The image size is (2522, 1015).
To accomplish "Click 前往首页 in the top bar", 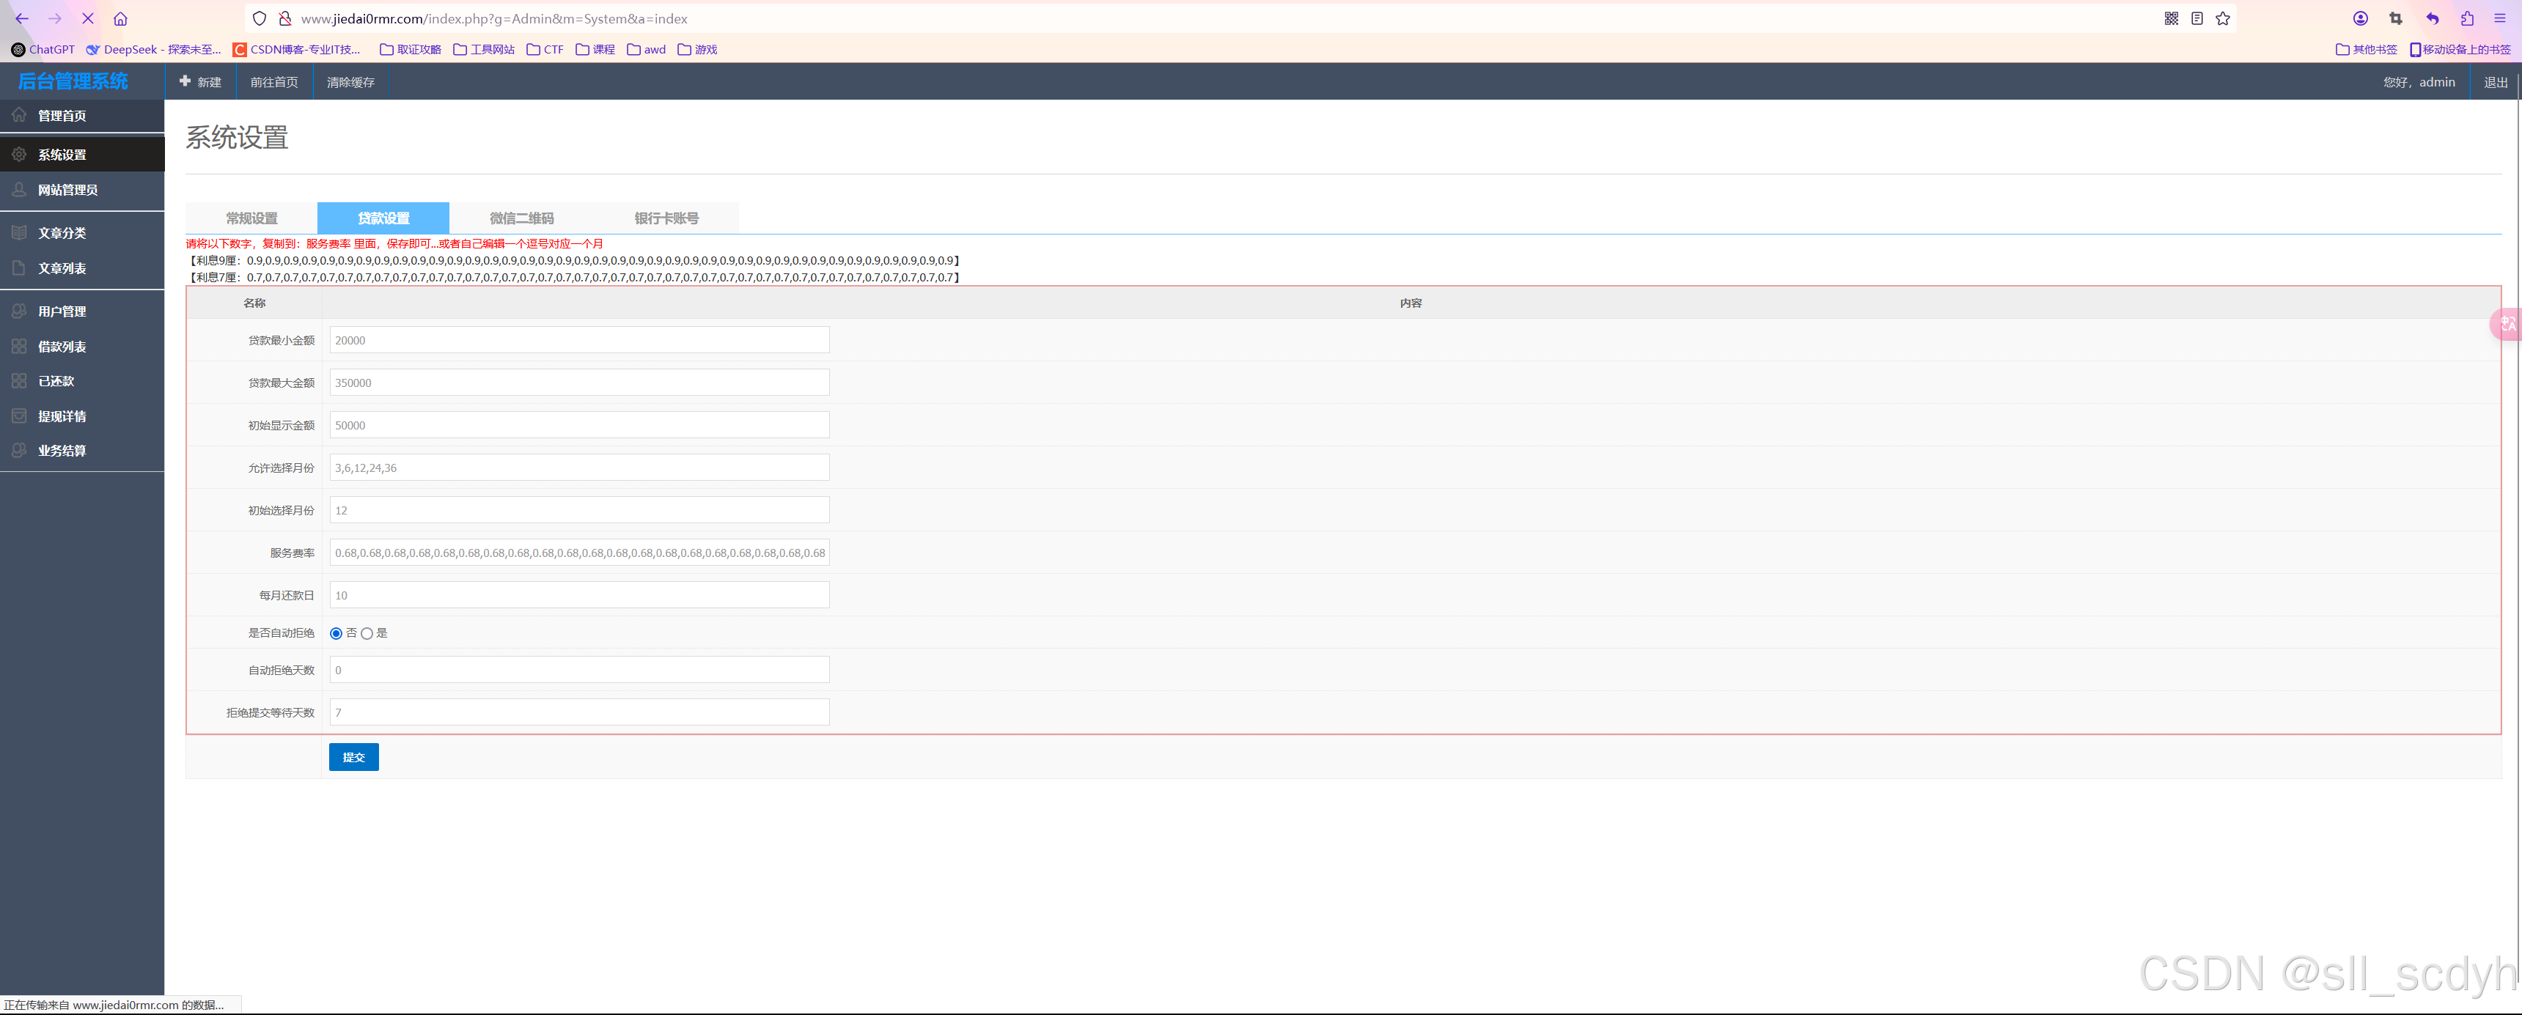I will pos(274,82).
